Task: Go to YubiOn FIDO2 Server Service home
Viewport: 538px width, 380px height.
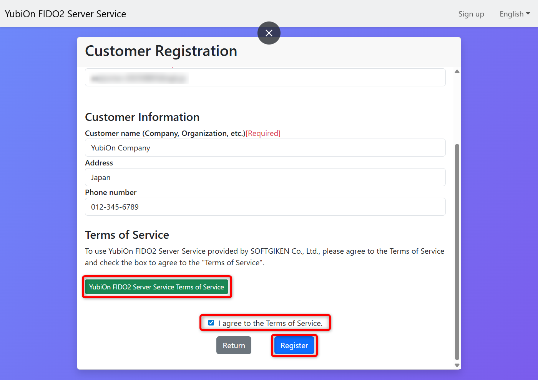Action: 65,14
